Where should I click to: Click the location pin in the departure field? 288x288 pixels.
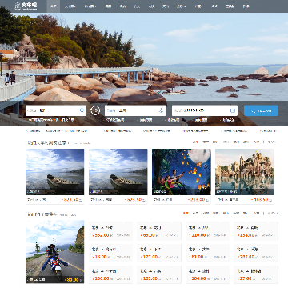(x=82, y=110)
